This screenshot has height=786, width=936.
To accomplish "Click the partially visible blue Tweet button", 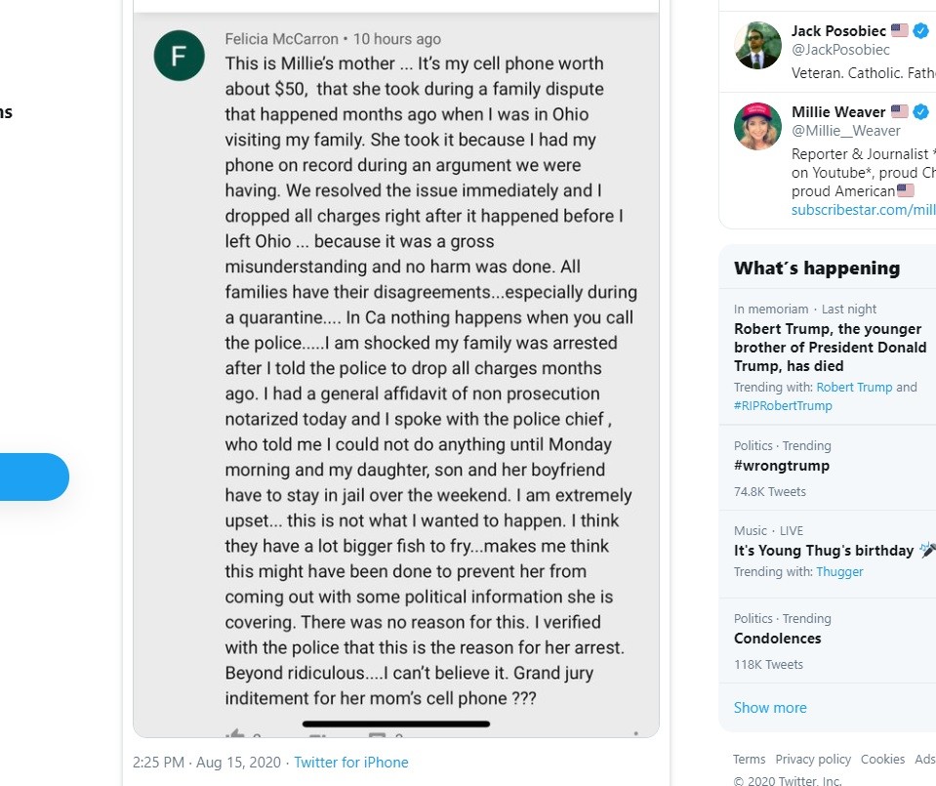I will pyautogui.click(x=34, y=476).
